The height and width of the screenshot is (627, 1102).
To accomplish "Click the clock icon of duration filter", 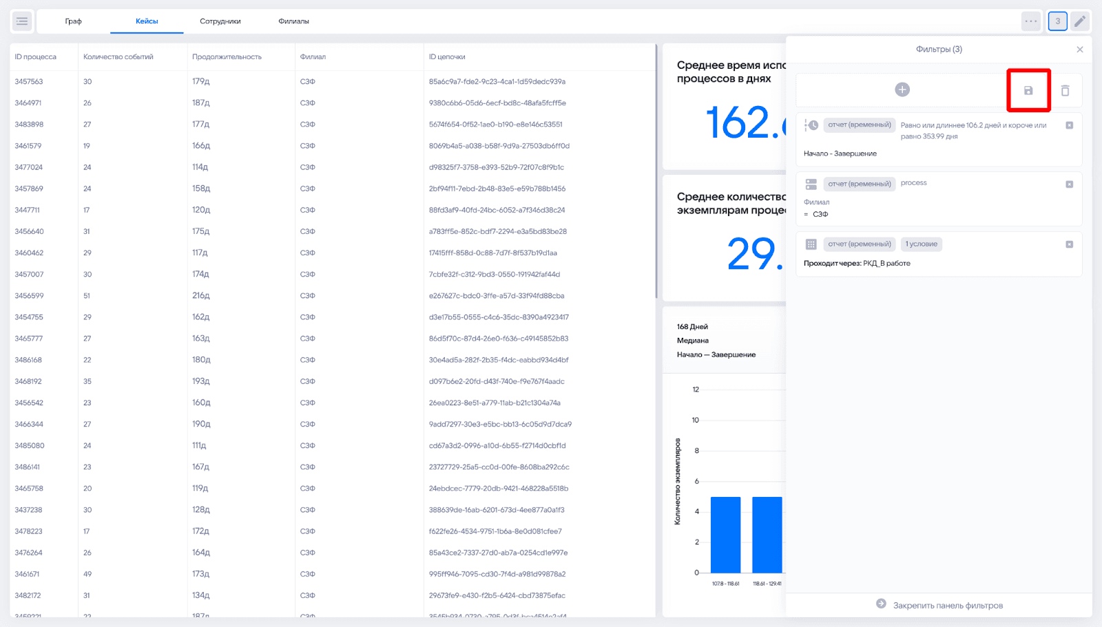I will click(811, 125).
